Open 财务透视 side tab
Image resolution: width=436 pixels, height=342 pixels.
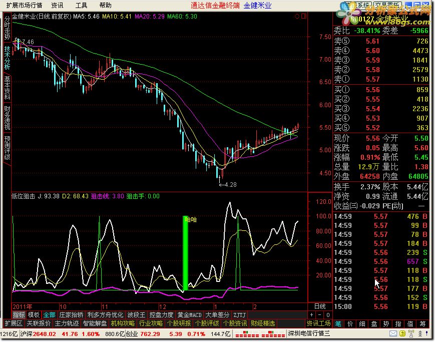[x=7, y=118]
